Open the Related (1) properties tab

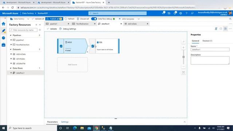click(207, 41)
